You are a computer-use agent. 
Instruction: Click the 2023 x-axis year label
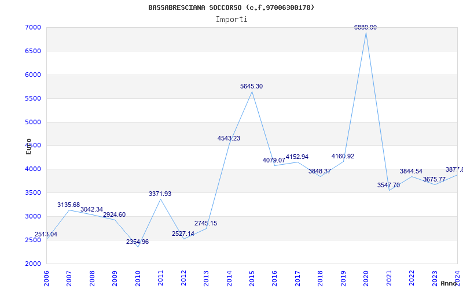435,279
